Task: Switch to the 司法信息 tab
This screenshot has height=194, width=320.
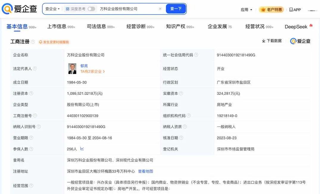Action: [x=101, y=26]
